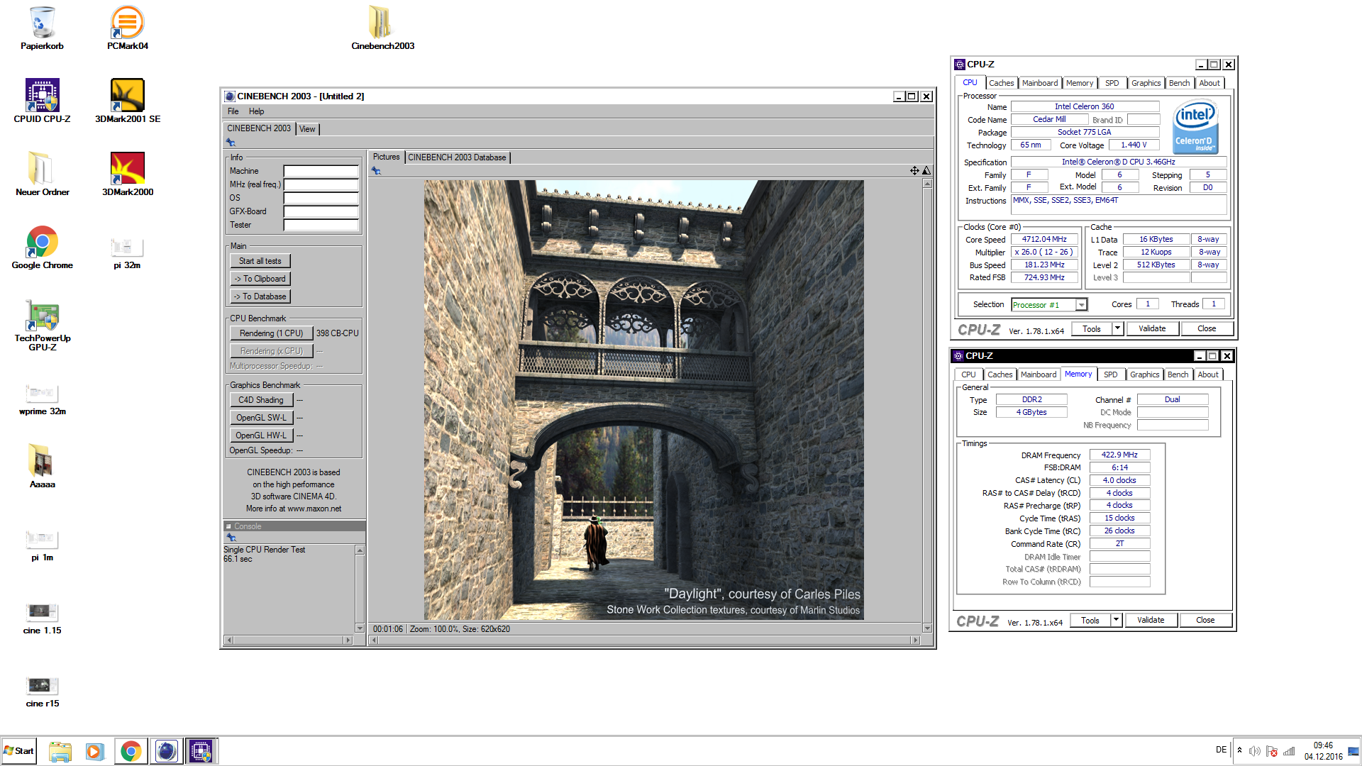1362x766 pixels.
Task: Click Tools button in bottom CPU-Z window
Action: pos(1090,620)
